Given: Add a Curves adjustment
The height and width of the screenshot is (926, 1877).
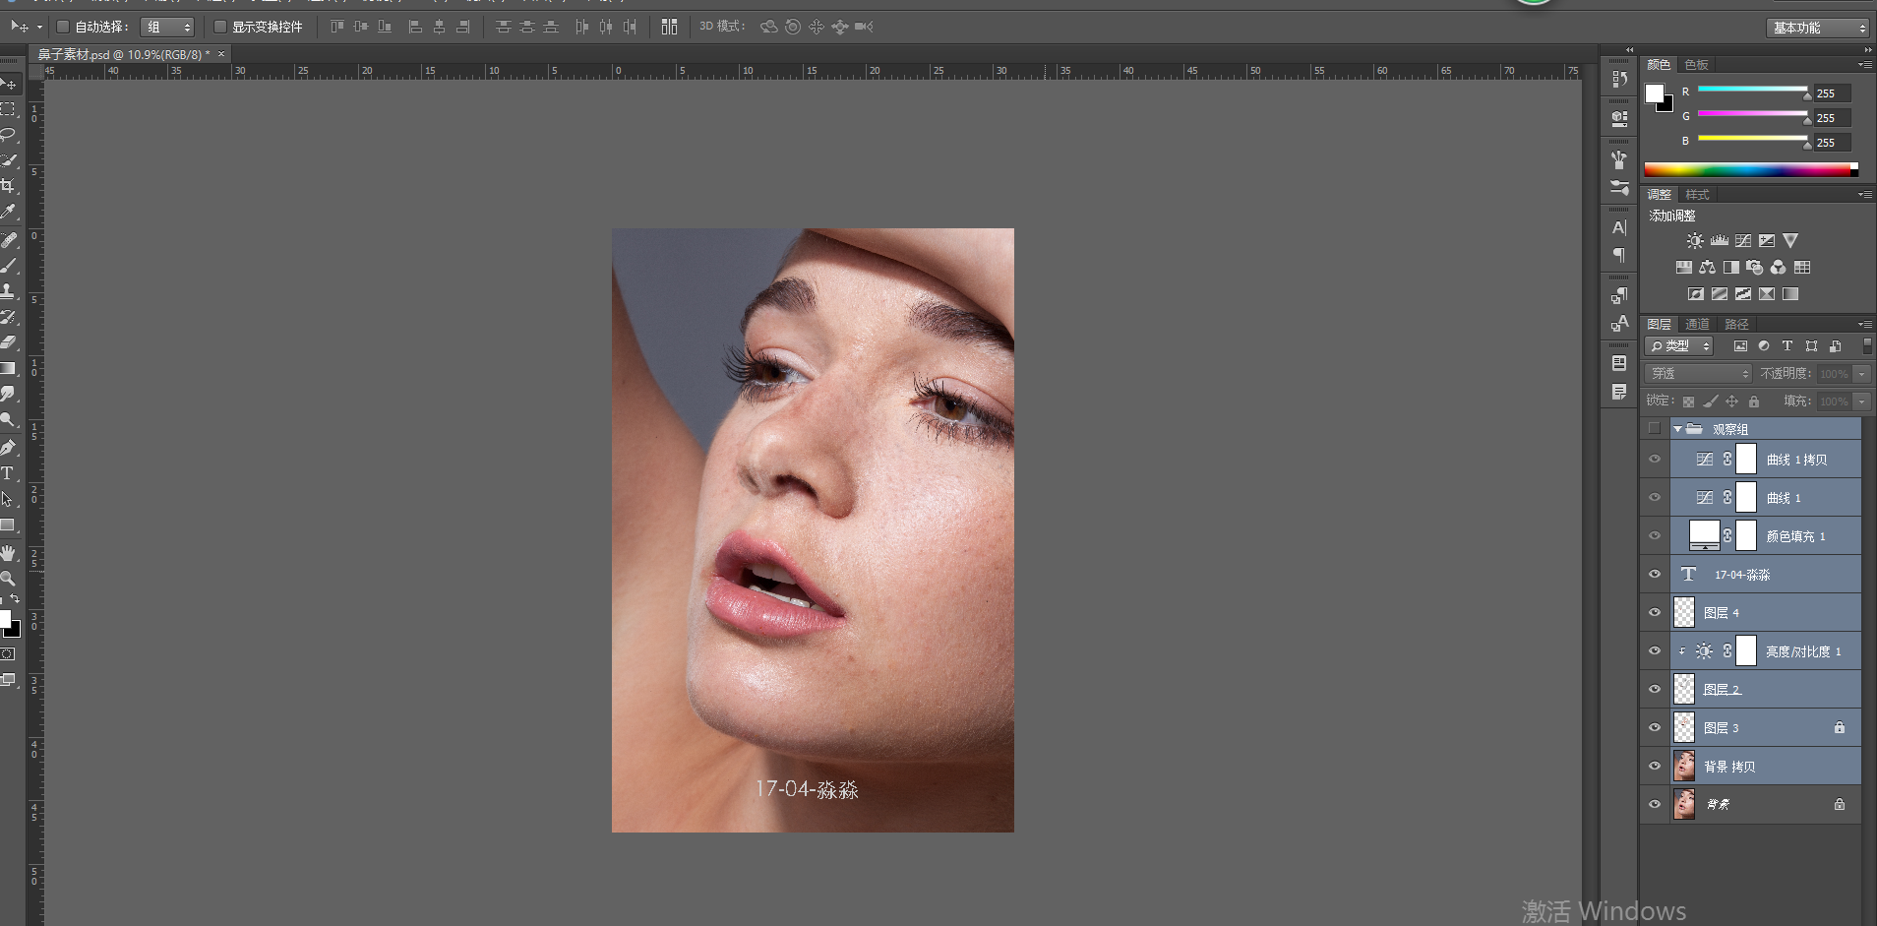Looking at the screenshot, I should coord(1742,241).
